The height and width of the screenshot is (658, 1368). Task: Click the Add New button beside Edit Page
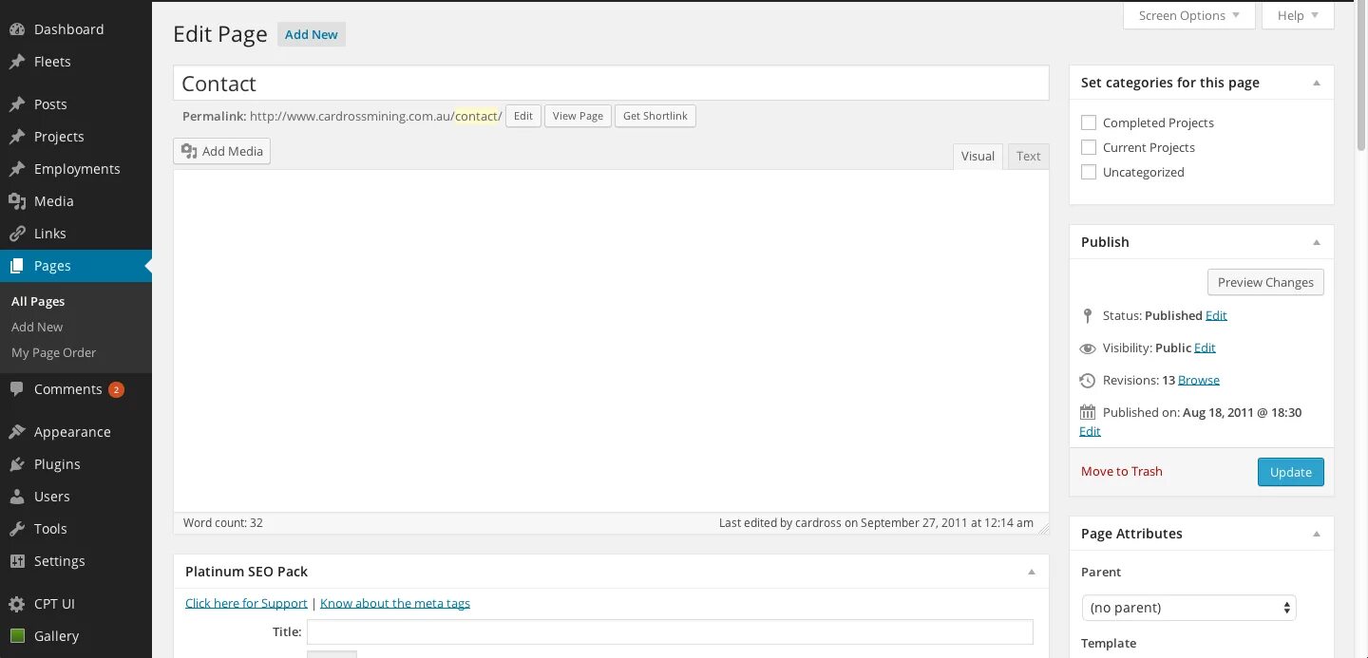312,34
